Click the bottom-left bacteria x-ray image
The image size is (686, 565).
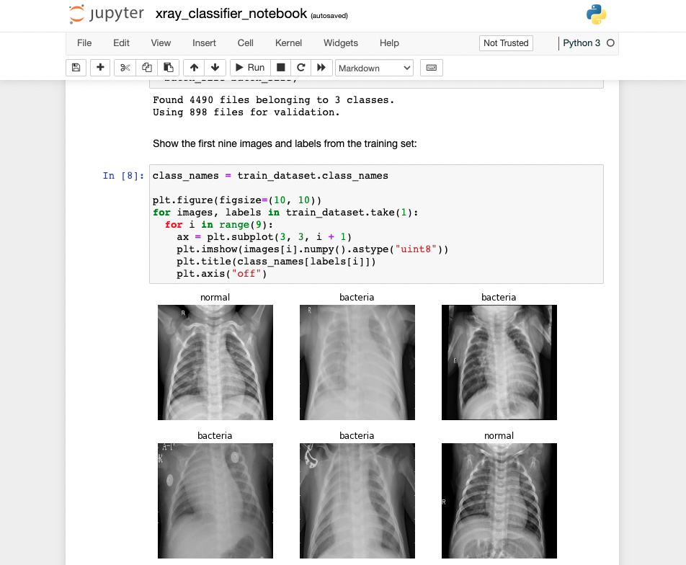(x=215, y=501)
